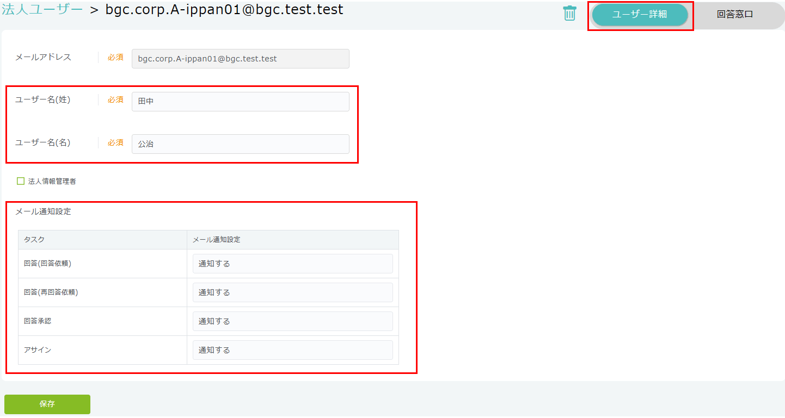
Task: Click the email address in the page title
Action: tap(224, 10)
